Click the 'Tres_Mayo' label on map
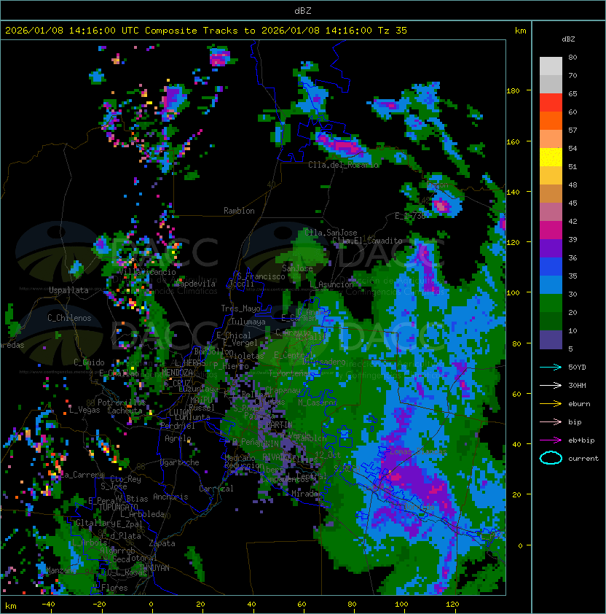The width and height of the screenshot is (606, 614). click(x=240, y=308)
